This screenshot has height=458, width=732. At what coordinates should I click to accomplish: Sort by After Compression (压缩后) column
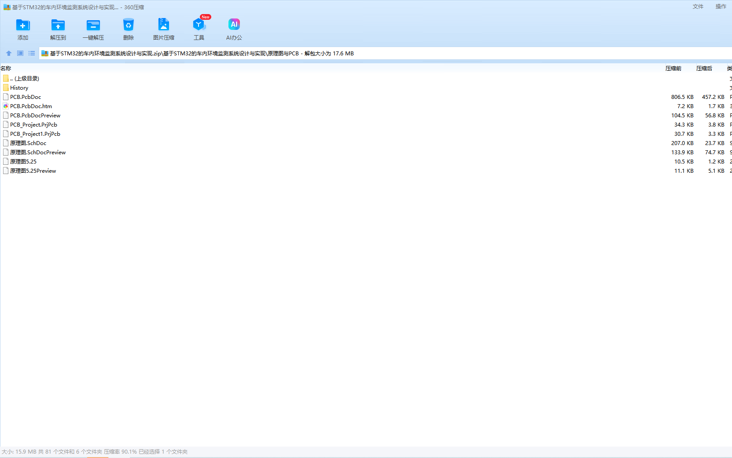tap(704, 69)
